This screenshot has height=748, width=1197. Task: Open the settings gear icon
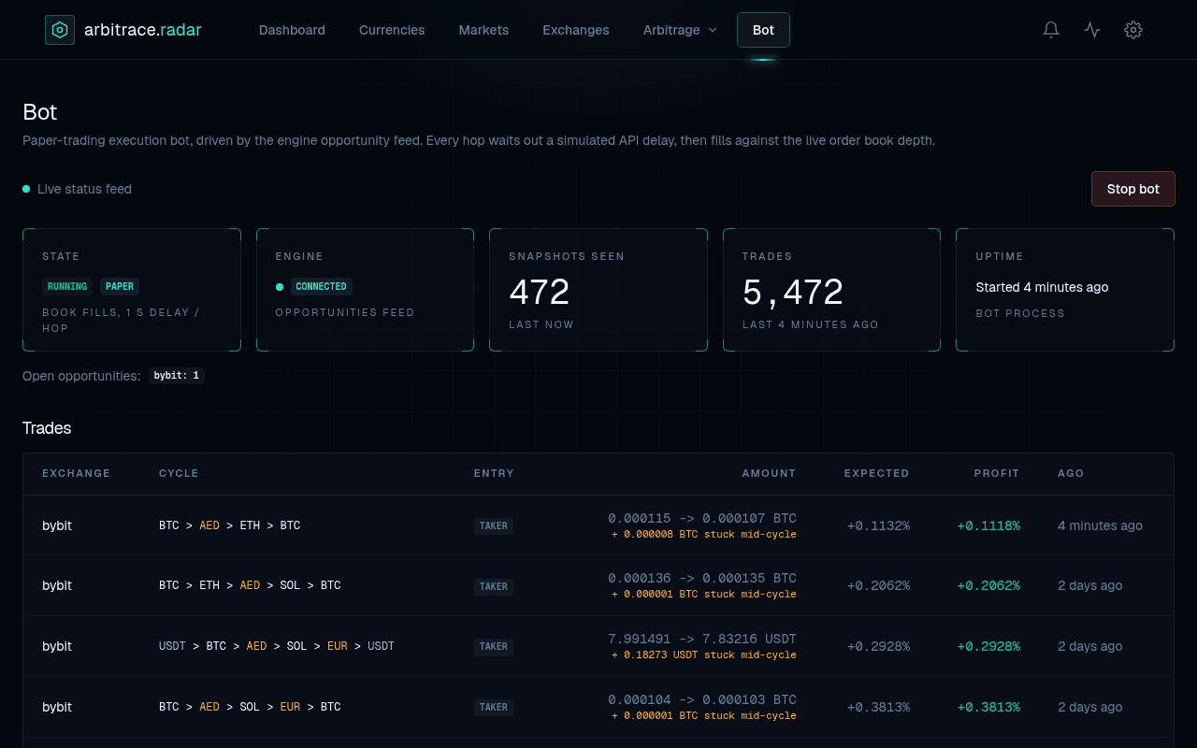pos(1133,30)
